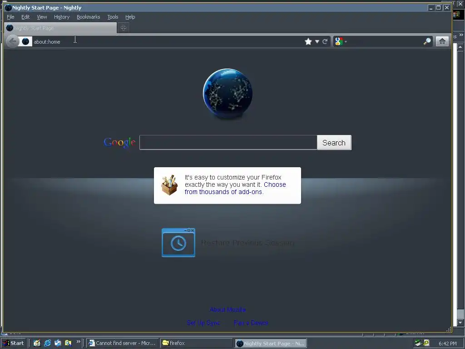Click the first quick launch icon beside Start
The width and height of the screenshot is (465, 349).
tap(37, 343)
